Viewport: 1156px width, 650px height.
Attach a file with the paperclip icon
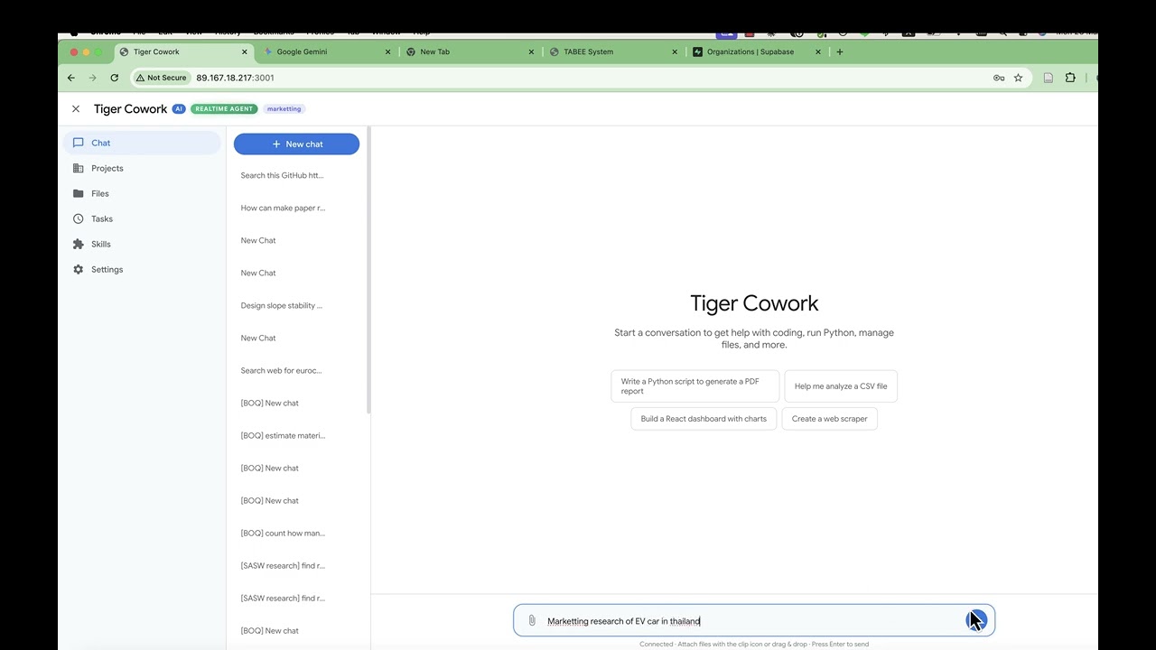tap(532, 621)
